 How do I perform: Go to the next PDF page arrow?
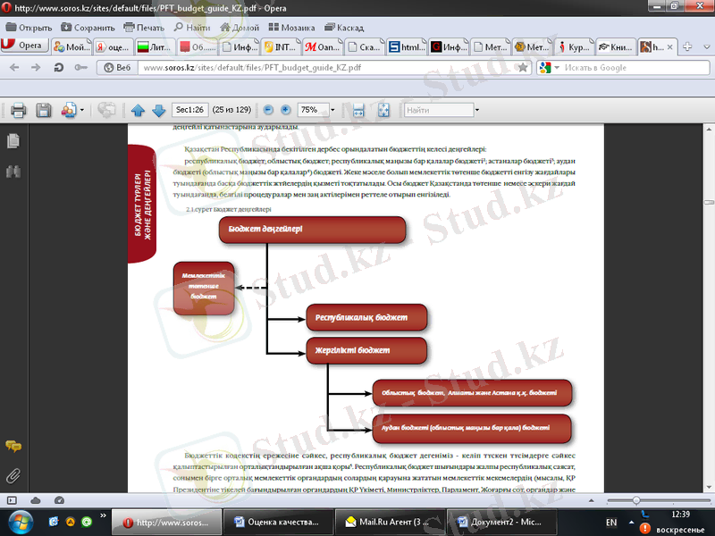click(158, 110)
